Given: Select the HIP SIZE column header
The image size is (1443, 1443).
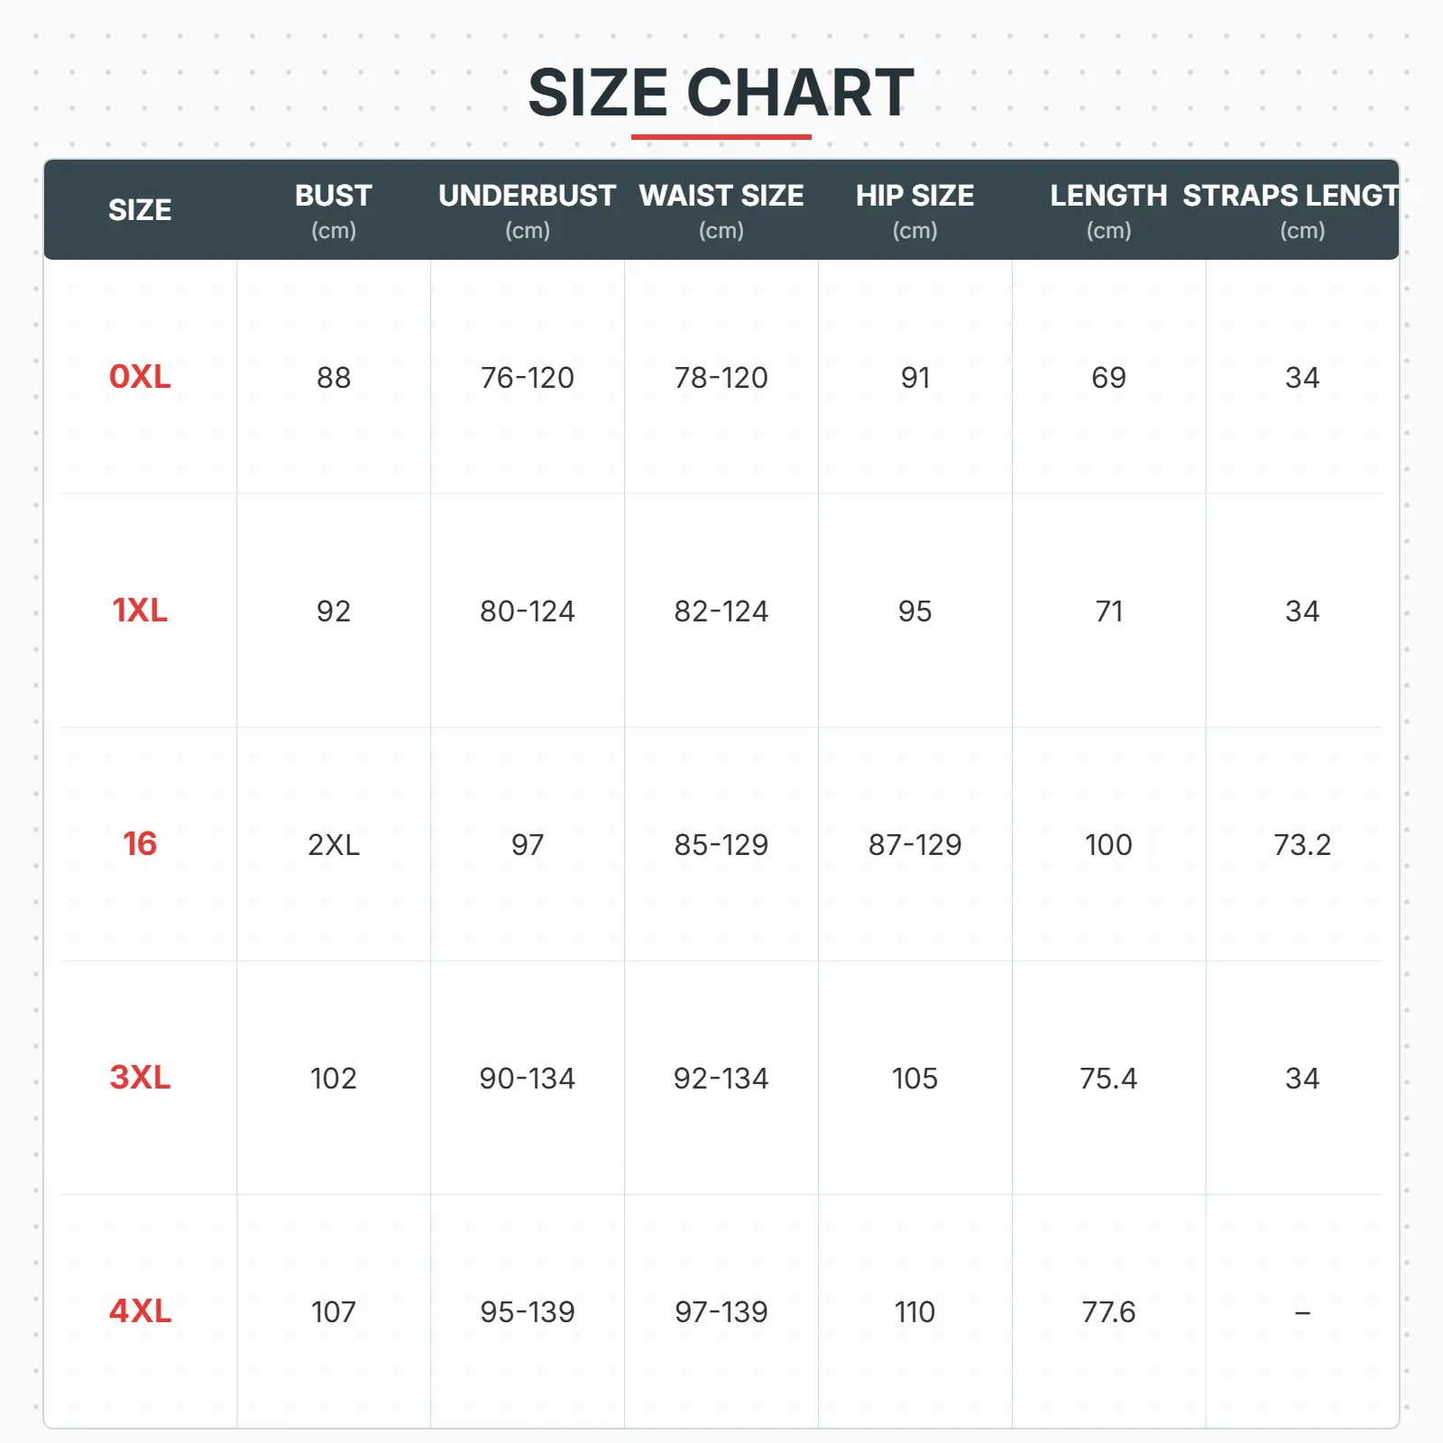Looking at the screenshot, I should click(x=915, y=210).
